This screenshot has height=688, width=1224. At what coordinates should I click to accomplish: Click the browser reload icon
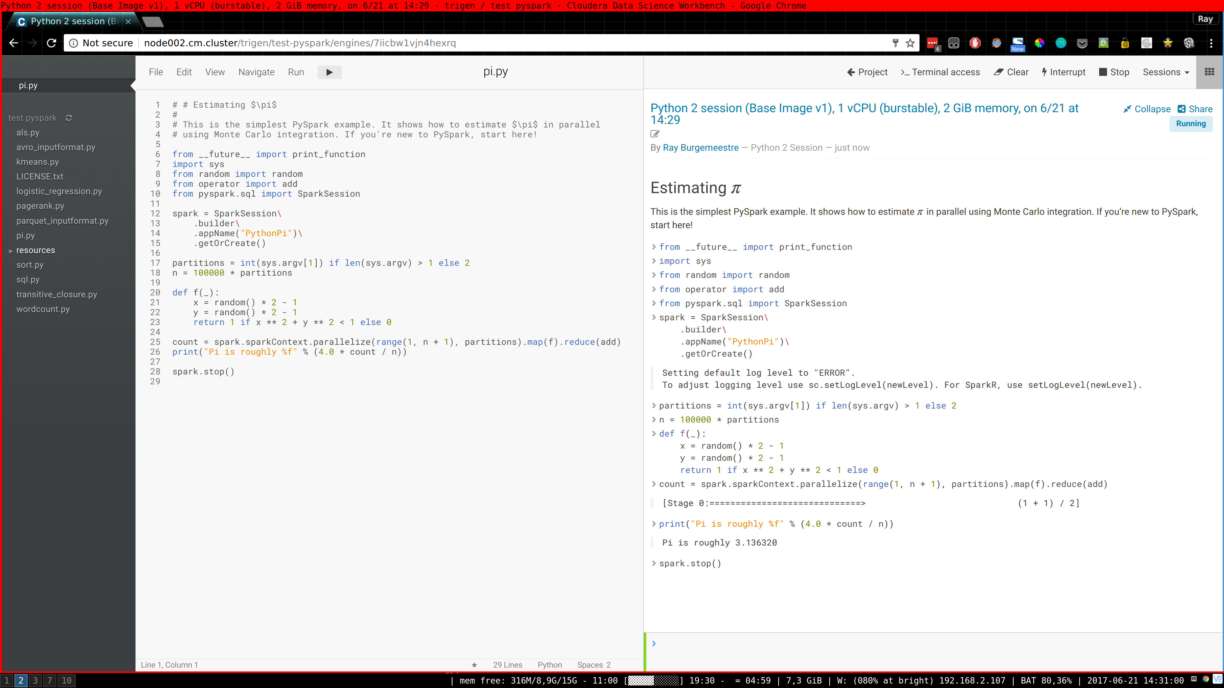tap(51, 43)
